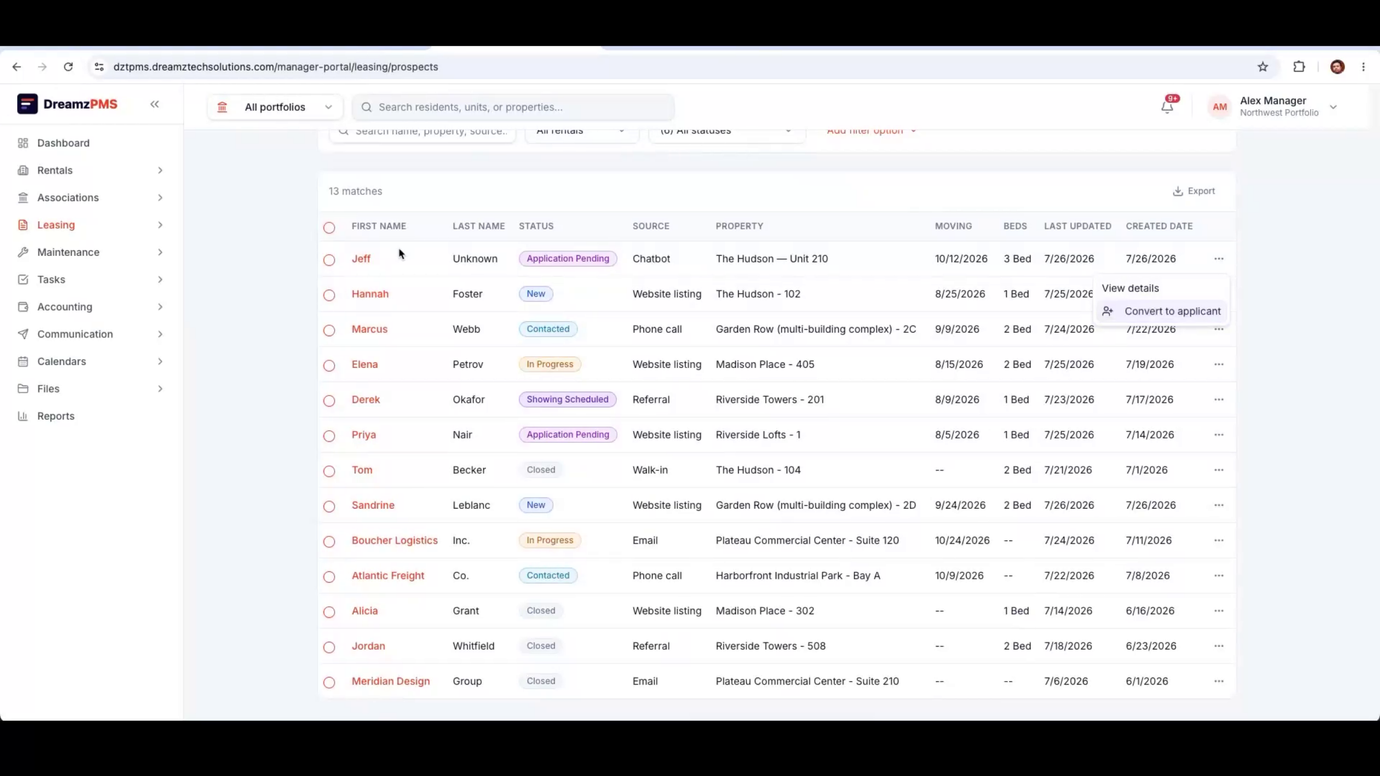Click the browser address bar URL
This screenshot has height=776, width=1380.
(x=275, y=67)
